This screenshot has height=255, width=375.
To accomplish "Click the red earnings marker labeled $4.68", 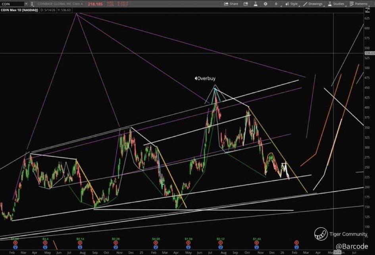I will coord(156,243).
